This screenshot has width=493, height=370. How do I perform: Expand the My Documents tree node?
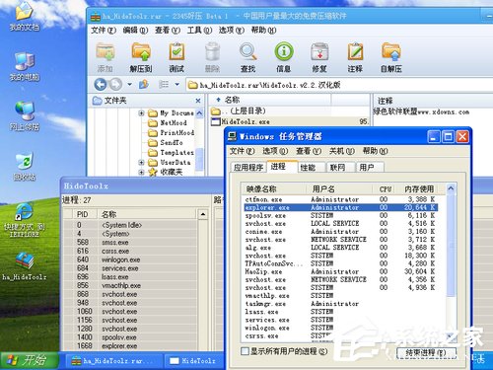tap(141, 113)
